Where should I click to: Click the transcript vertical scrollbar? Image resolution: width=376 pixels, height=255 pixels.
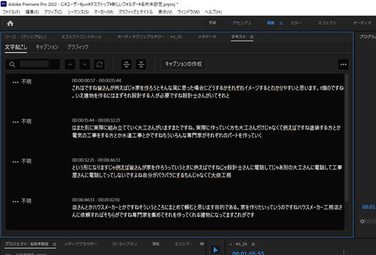click(x=346, y=138)
